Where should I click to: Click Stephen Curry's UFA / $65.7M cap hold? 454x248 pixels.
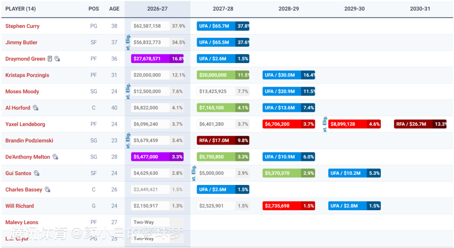click(223, 26)
